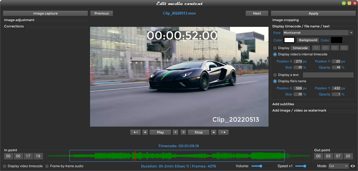Expand the Image adjustment panel
The width and height of the screenshot is (358, 171).
19,20
